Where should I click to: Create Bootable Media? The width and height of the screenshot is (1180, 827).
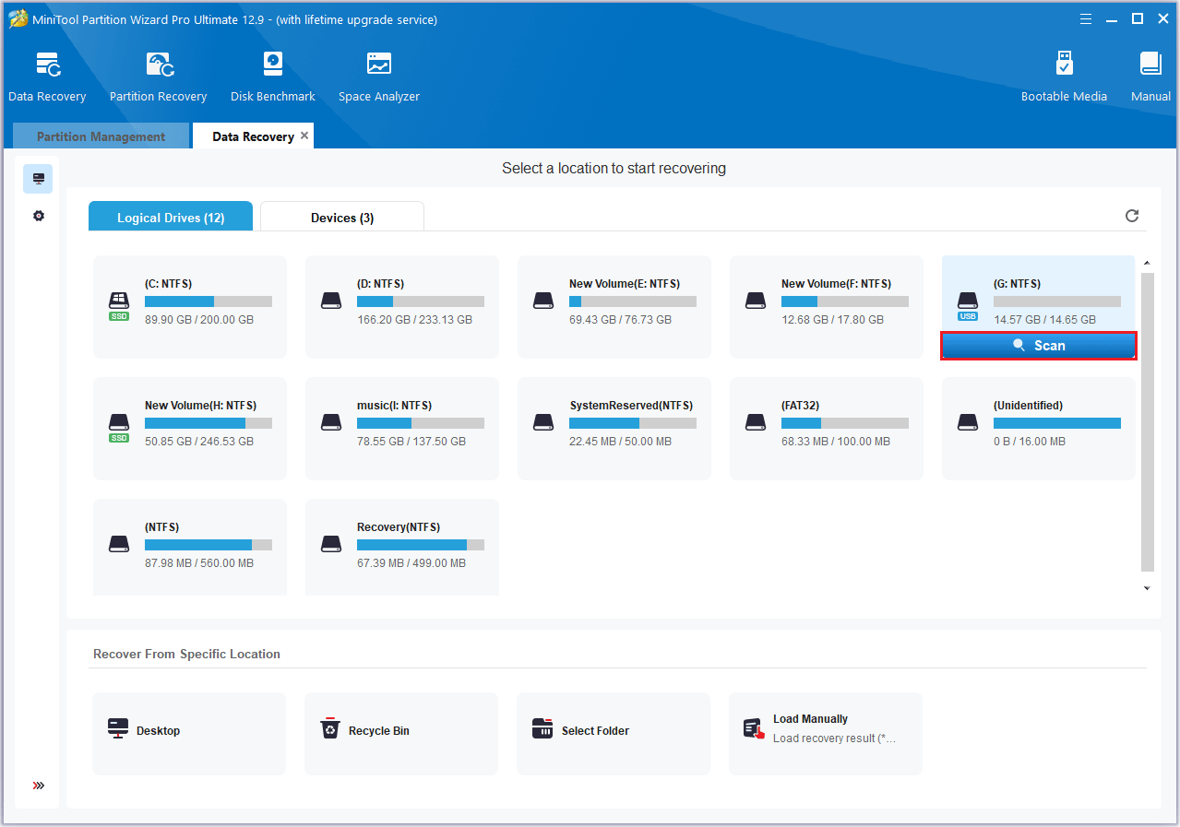[1063, 77]
